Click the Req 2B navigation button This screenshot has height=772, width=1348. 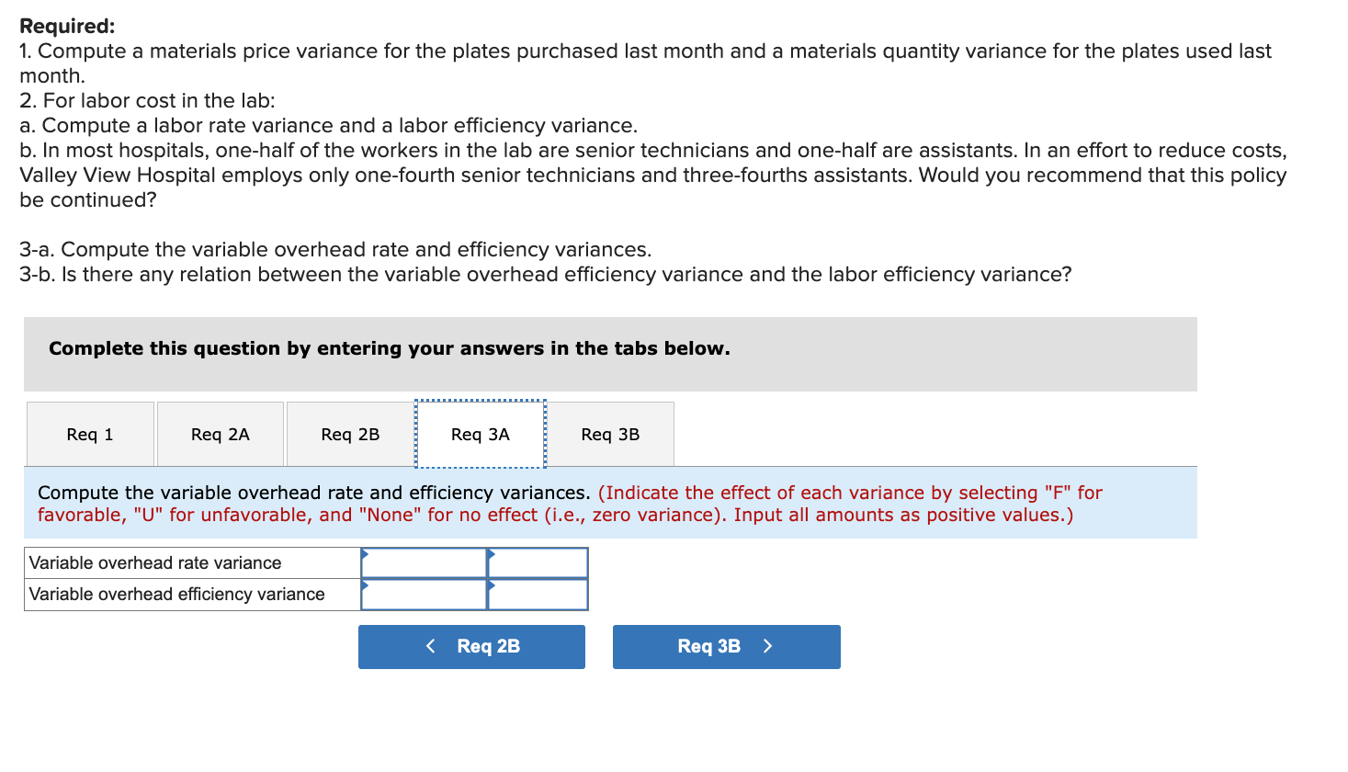pyautogui.click(x=471, y=646)
